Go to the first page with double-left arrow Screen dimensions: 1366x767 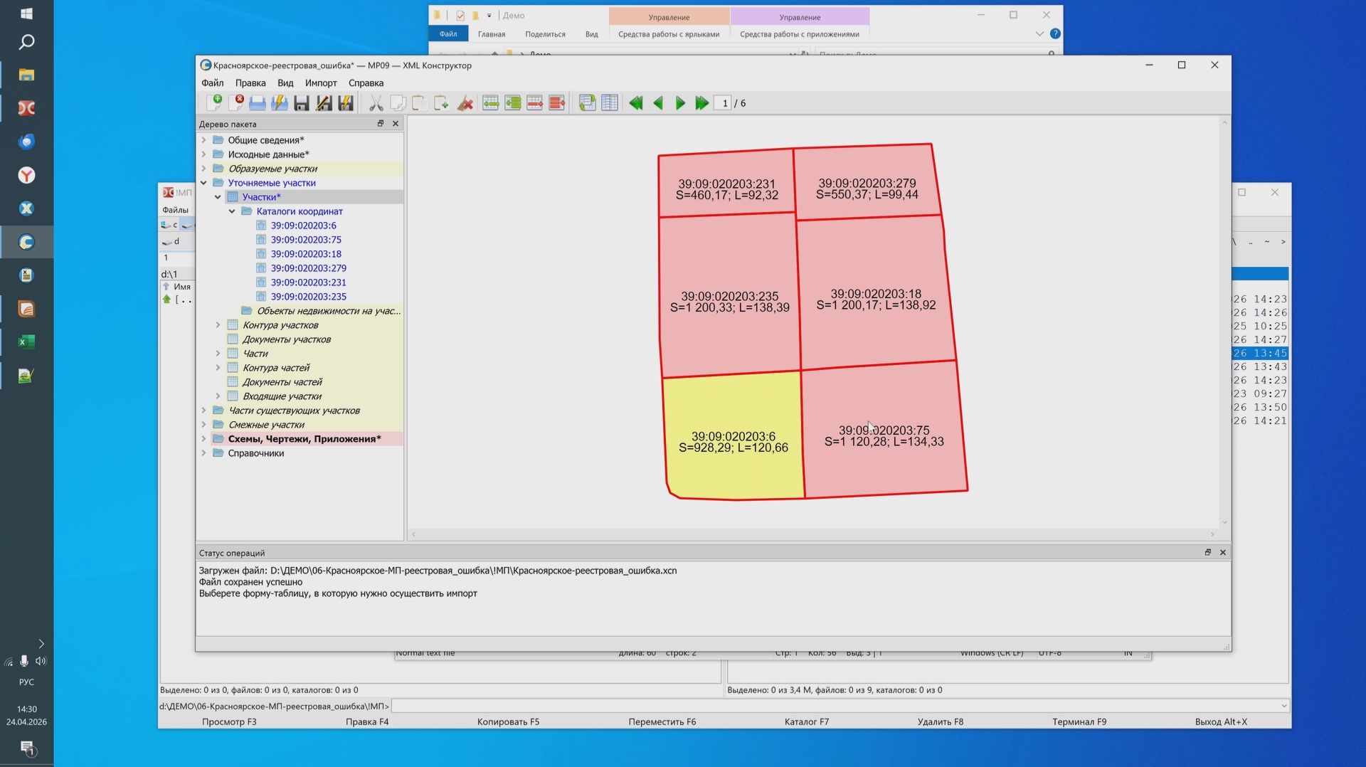tap(636, 103)
